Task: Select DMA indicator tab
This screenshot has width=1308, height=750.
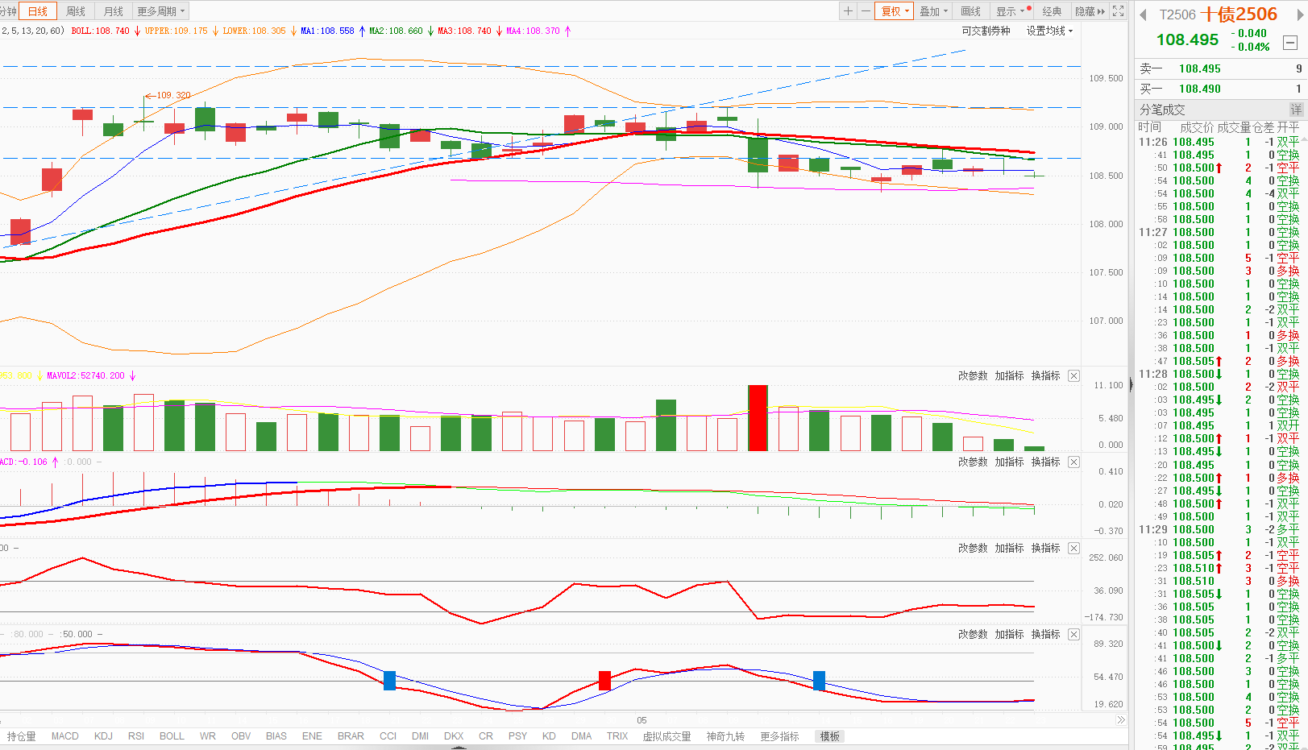Action: (581, 736)
